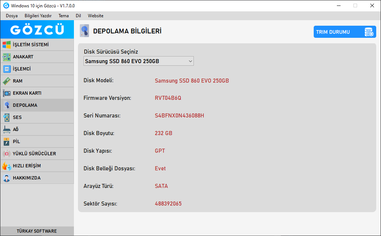
Task: Minimize the Gözcü window
Action: click(339, 6)
